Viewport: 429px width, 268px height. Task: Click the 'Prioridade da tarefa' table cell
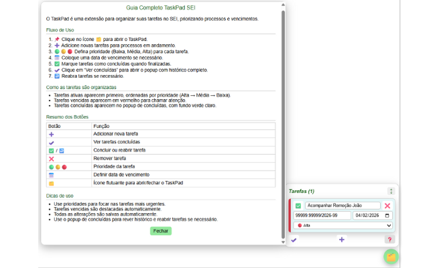click(x=183, y=167)
